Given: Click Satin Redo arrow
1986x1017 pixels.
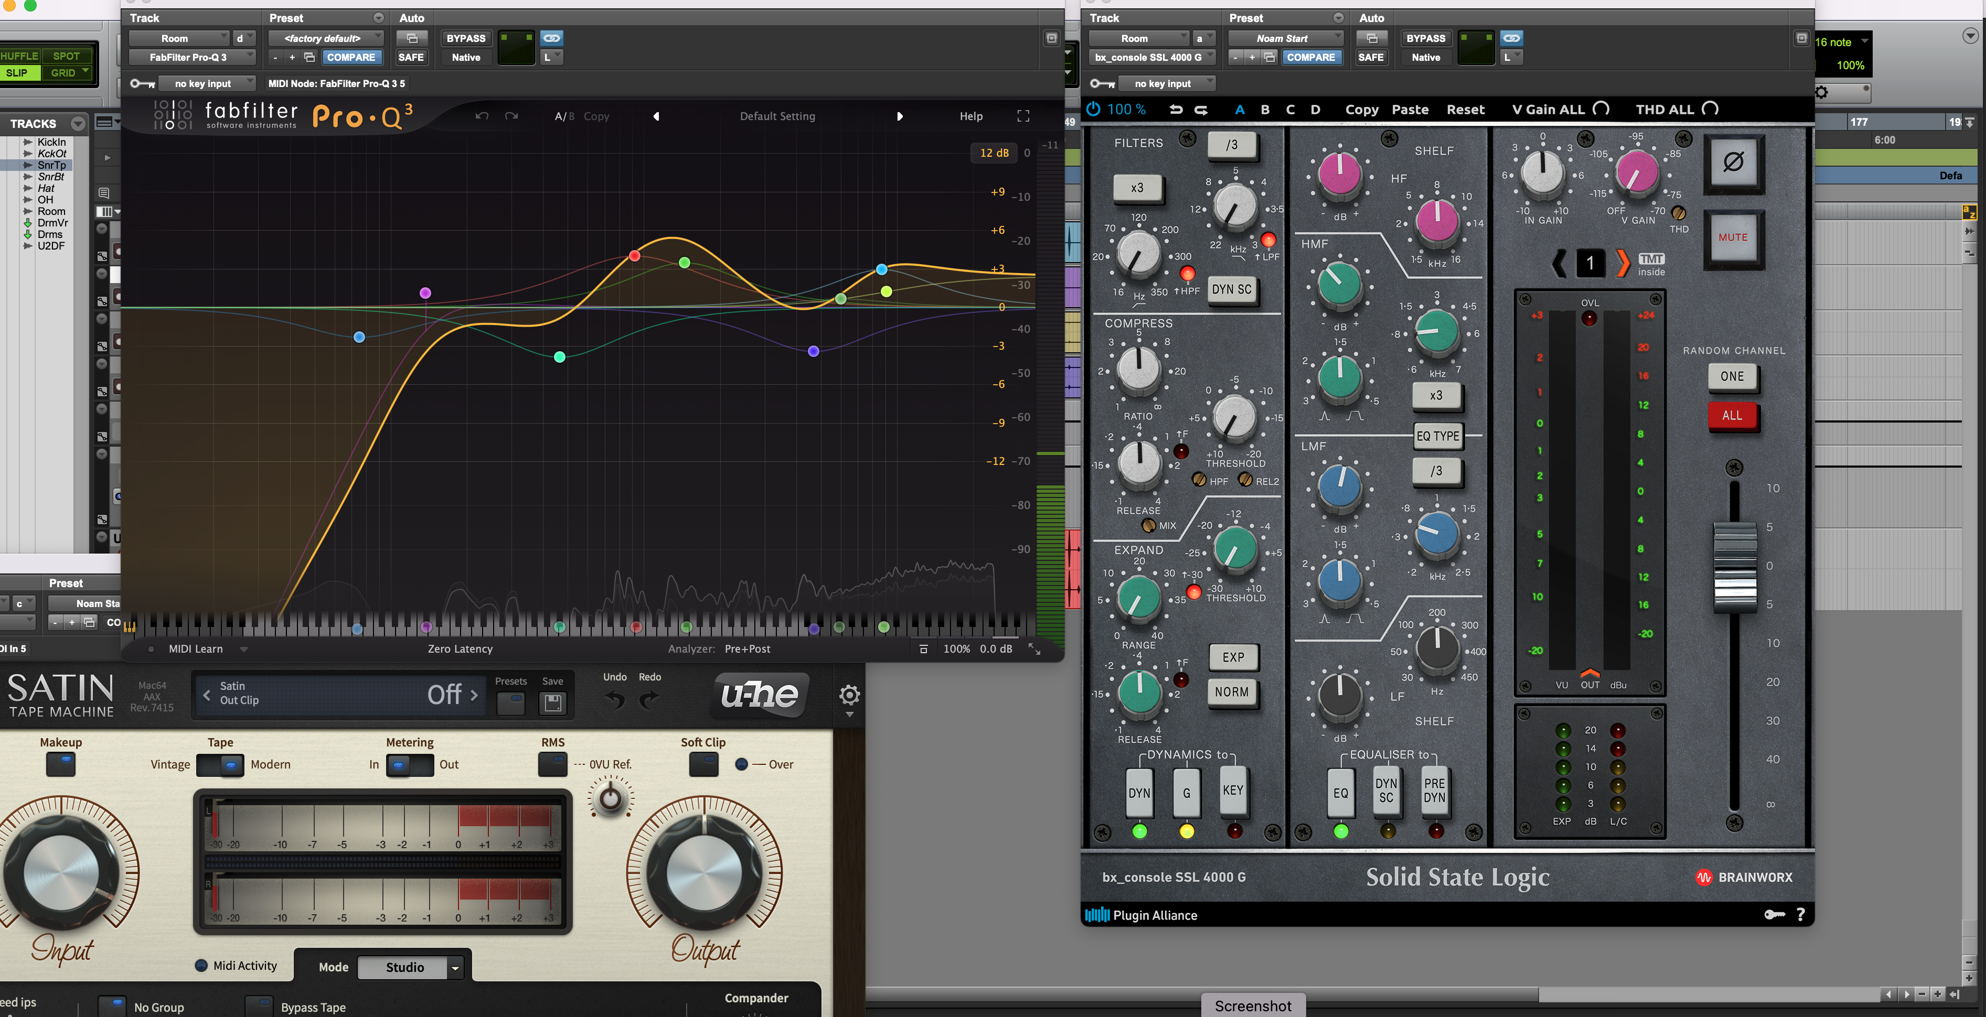Looking at the screenshot, I should click(x=649, y=699).
